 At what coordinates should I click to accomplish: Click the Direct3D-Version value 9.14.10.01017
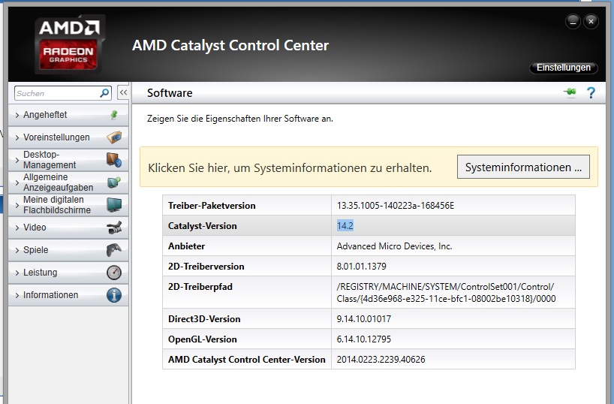364,319
